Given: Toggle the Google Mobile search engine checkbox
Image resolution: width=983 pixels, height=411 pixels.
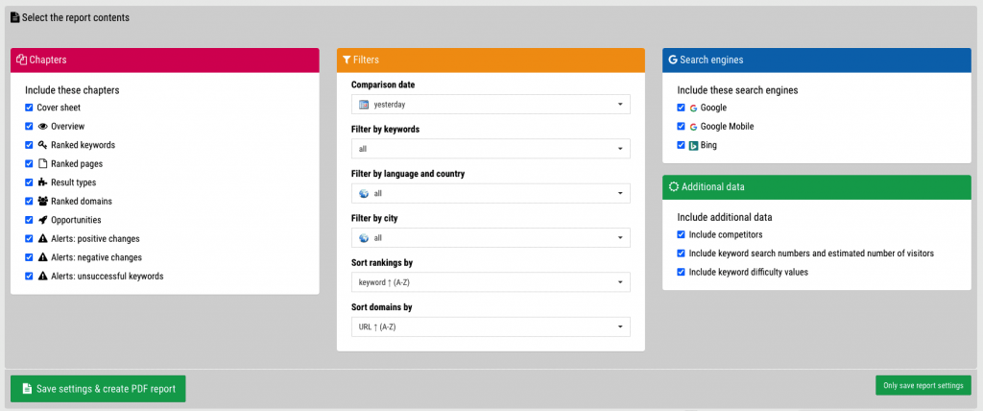Looking at the screenshot, I should 681,126.
